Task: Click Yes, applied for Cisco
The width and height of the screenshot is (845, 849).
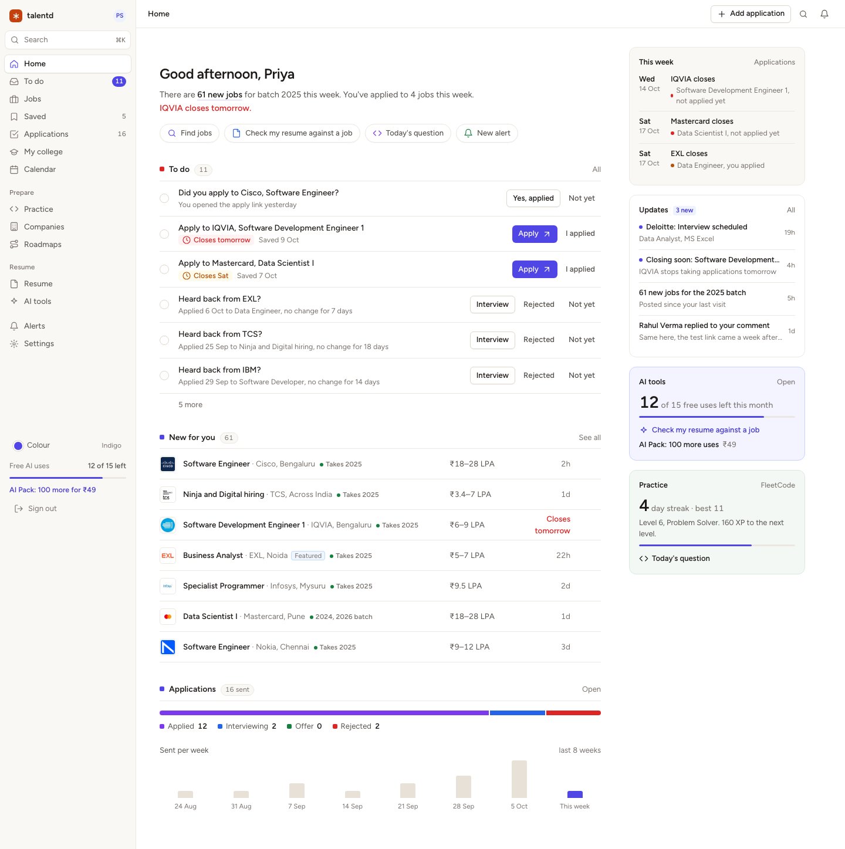Action: click(x=533, y=198)
